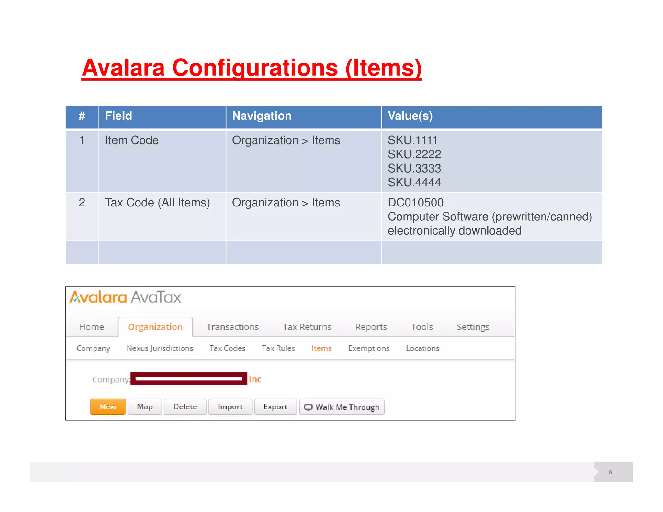663x512 pixels.
Task: Select the Organization tab
Action: [x=155, y=327]
